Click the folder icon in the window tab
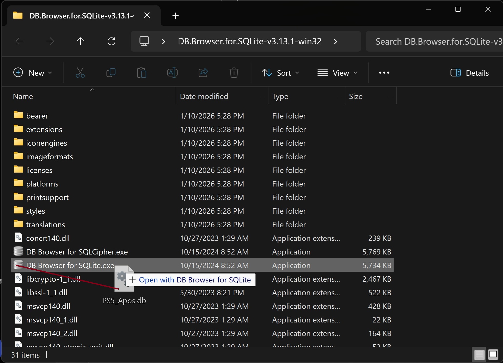The image size is (503, 363). pos(18,15)
